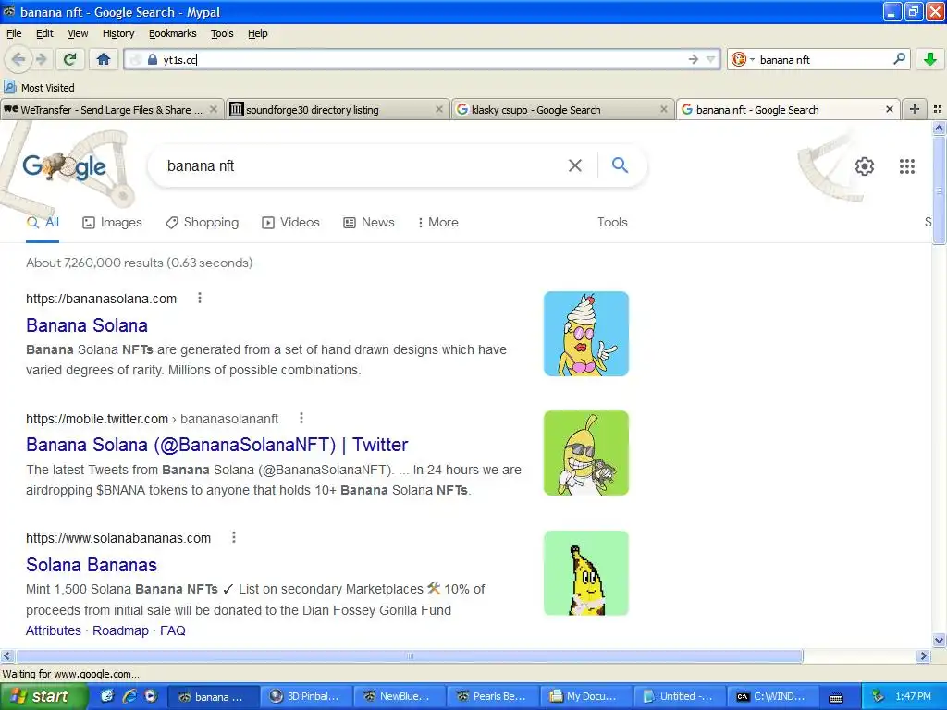
Task: Open the search Tools options
Action: coord(612,222)
